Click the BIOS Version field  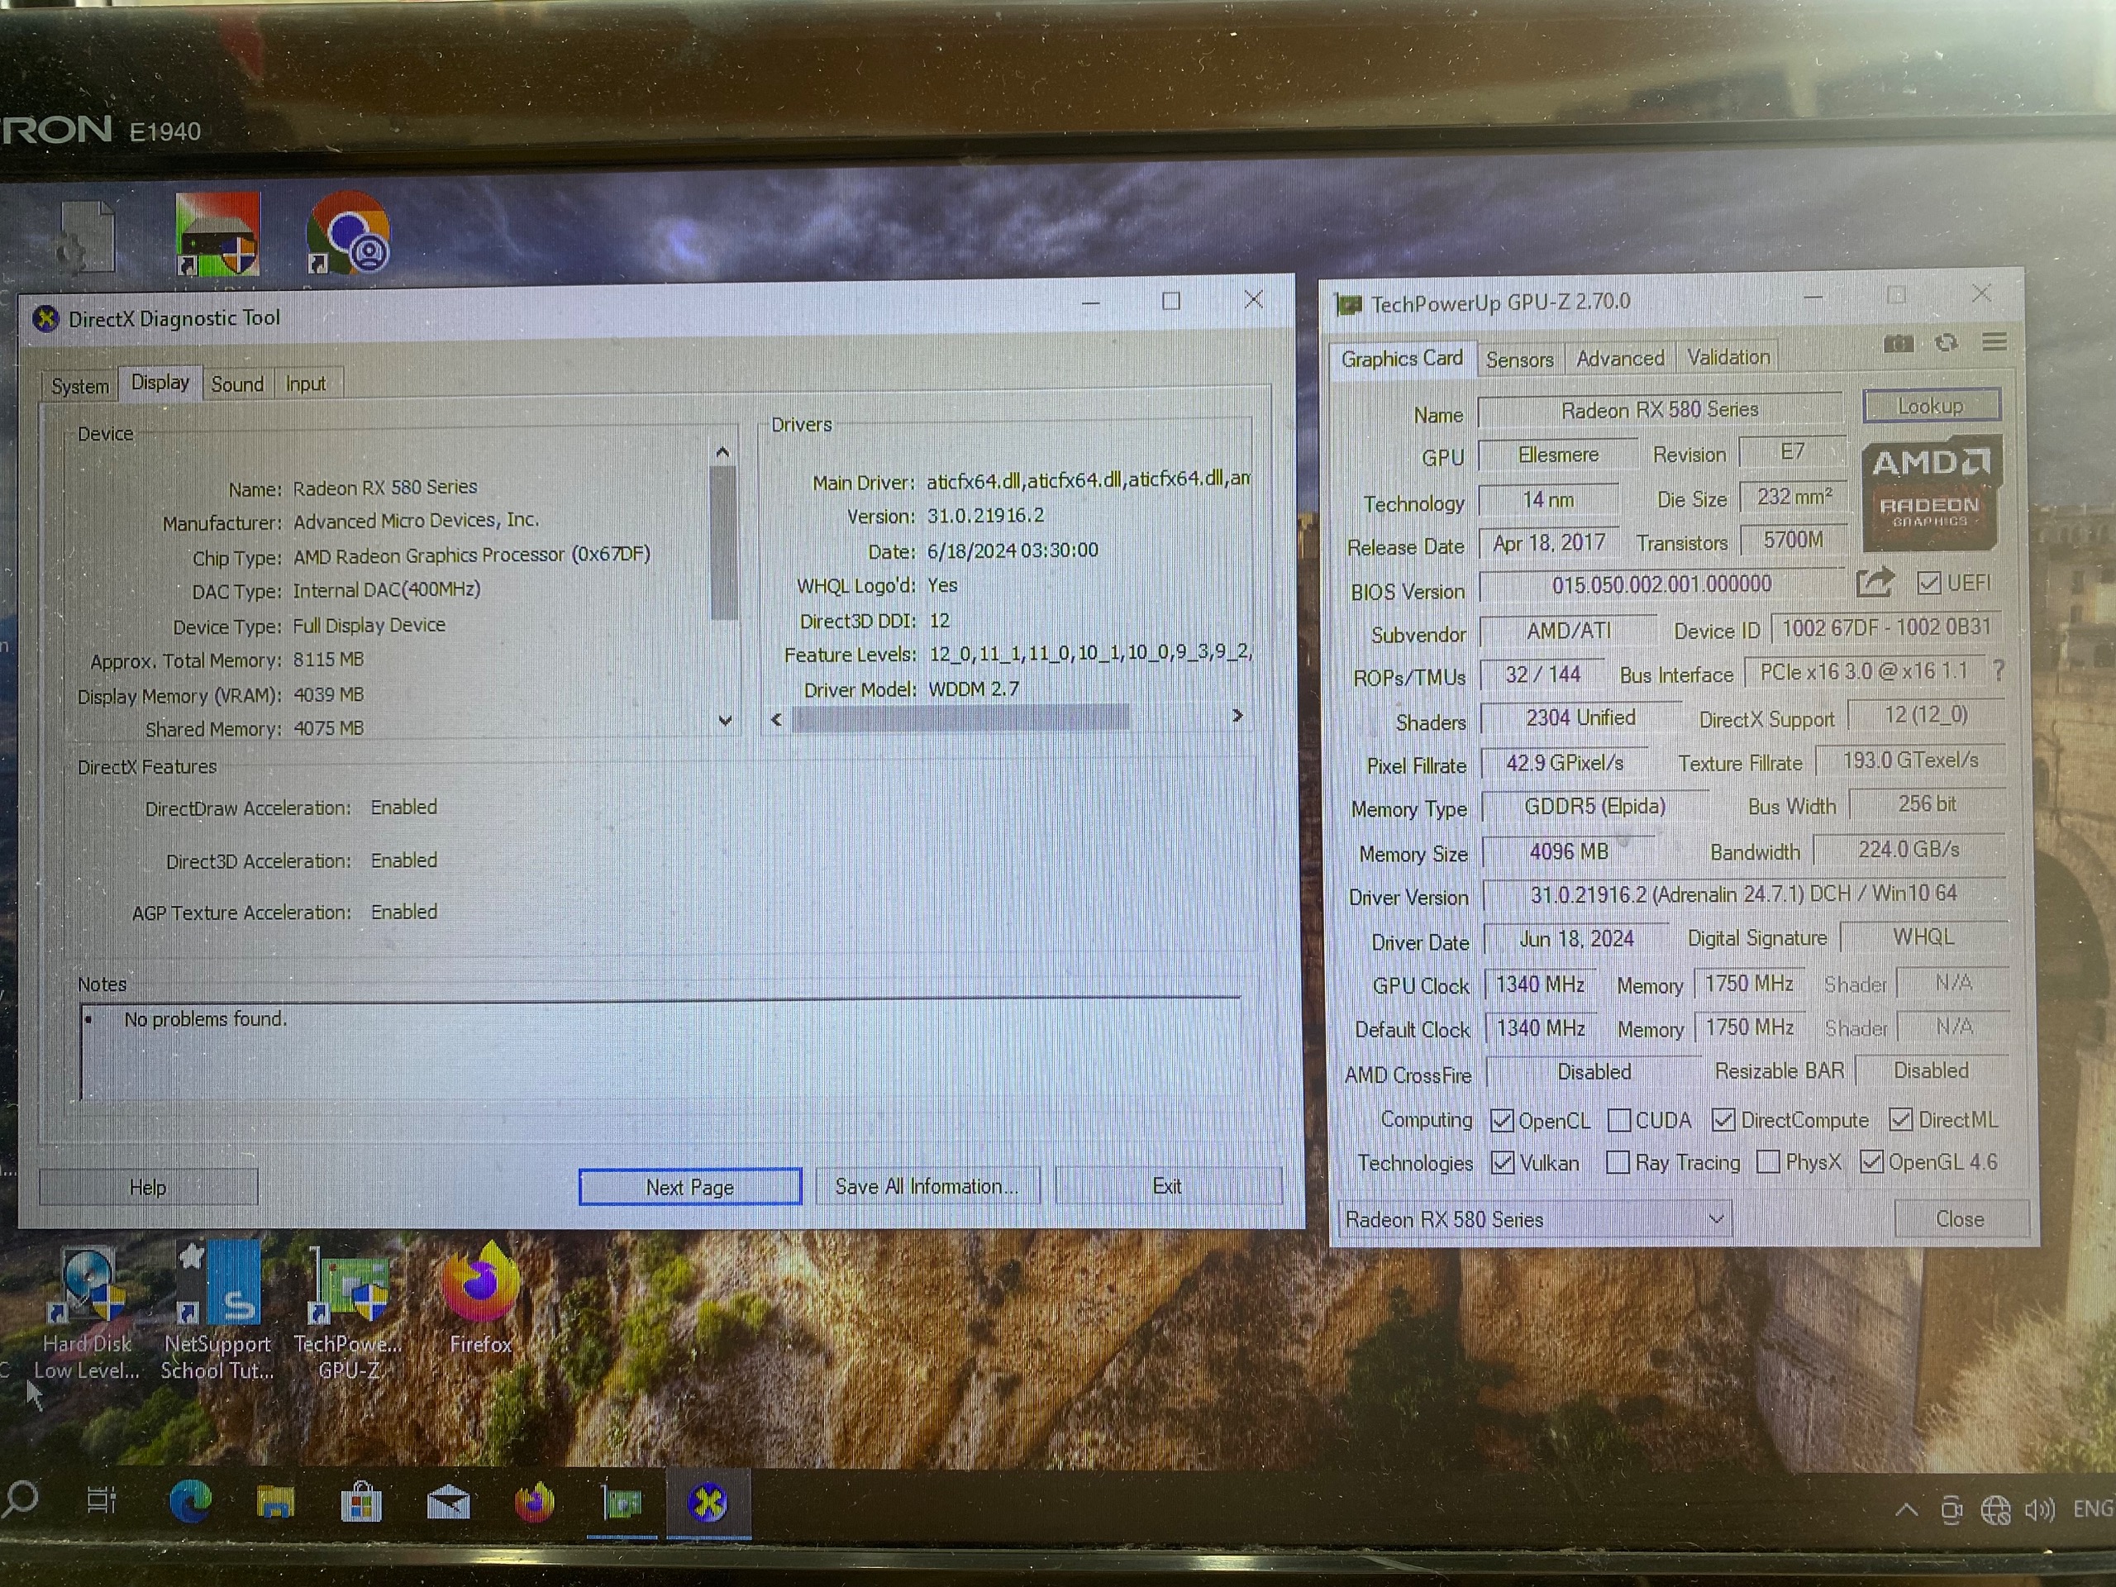pyautogui.click(x=1661, y=584)
